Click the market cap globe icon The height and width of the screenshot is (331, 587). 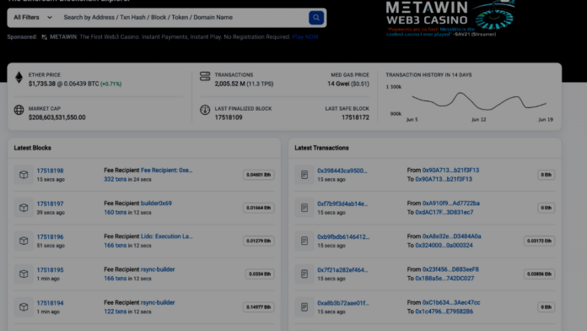coord(19,110)
